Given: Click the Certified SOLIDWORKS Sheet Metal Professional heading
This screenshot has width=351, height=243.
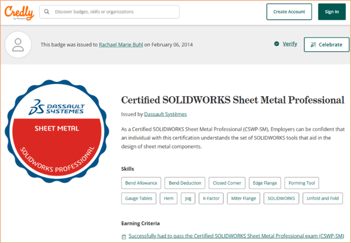Looking at the screenshot, I should pos(233,100).
